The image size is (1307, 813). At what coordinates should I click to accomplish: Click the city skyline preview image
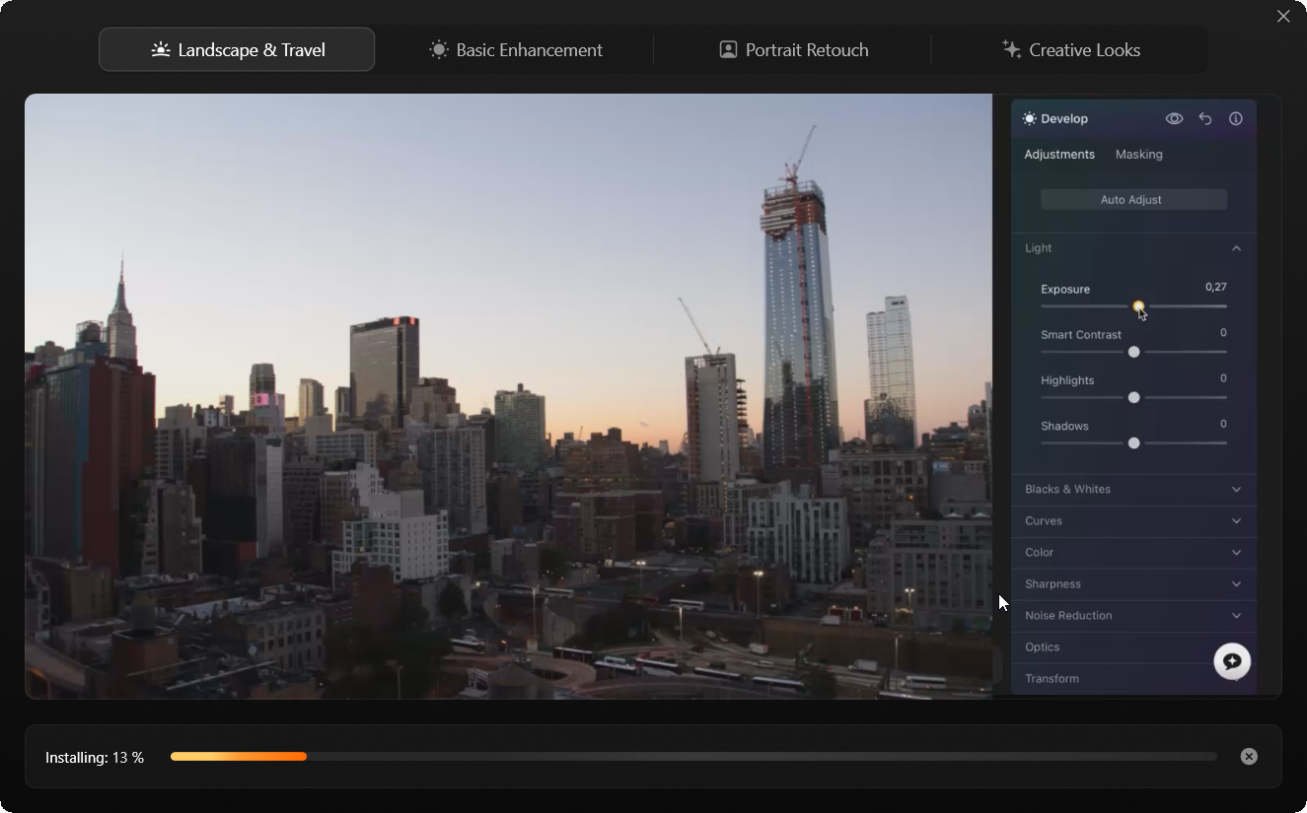[508, 396]
